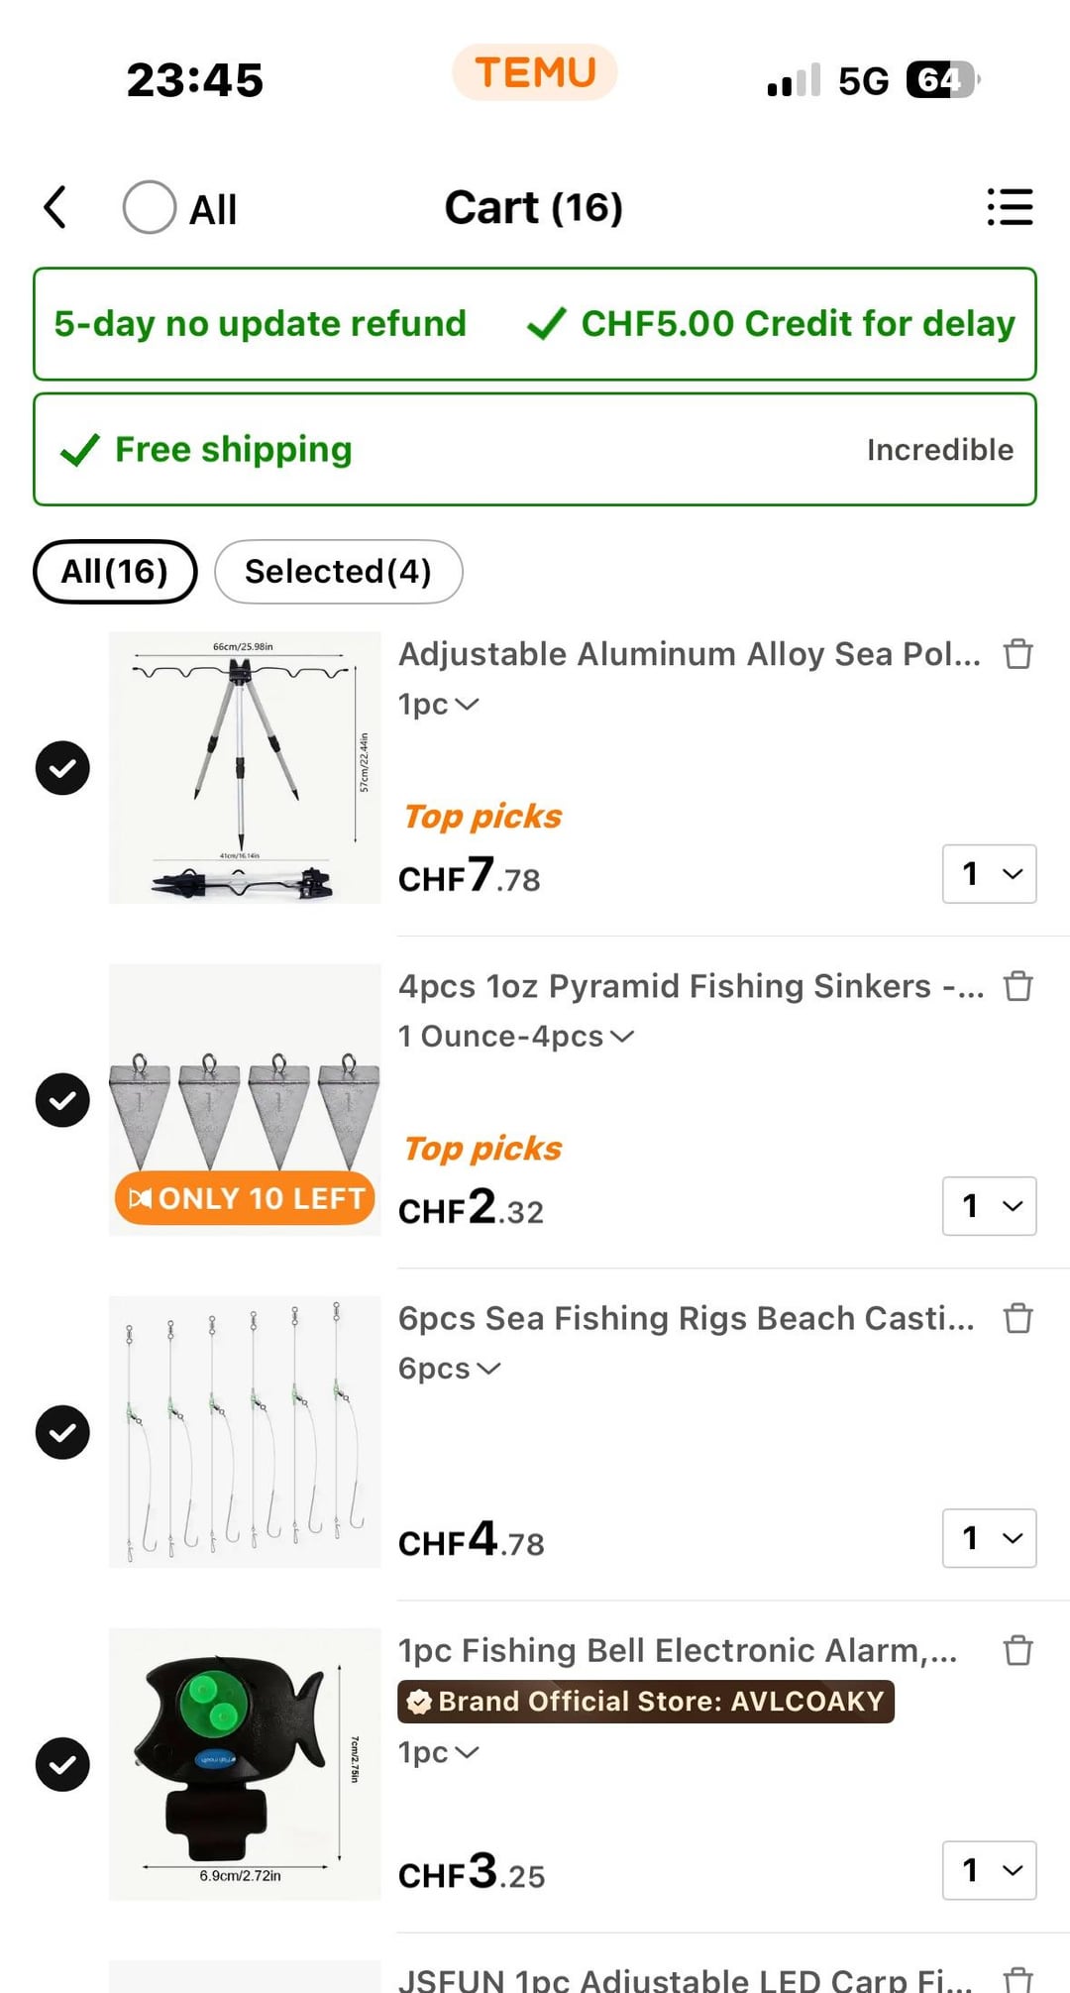Image resolution: width=1070 pixels, height=1993 pixels.
Task: Delete the Aluminum Alloy Sea Pole item
Action: tap(1017, 654)
